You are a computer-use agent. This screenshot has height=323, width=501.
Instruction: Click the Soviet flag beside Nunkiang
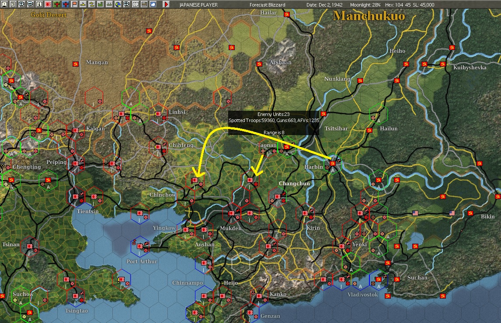point(360,81)
